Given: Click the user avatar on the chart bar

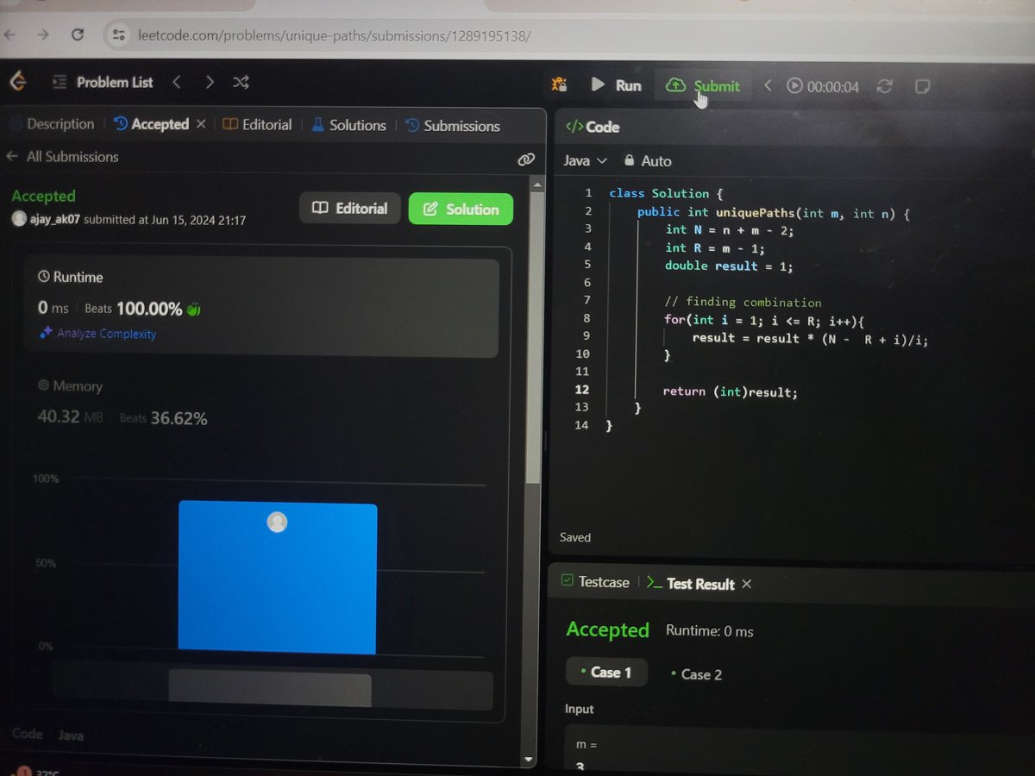Looking at the screenshot, I should coord(277,522).
